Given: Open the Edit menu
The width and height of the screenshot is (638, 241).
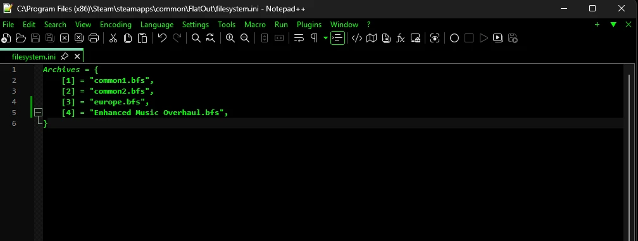Looking at the screenshot, I should click(29, 25).
